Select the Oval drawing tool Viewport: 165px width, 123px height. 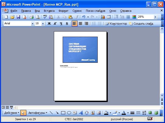pyautogui.click(x=69, y=113)
